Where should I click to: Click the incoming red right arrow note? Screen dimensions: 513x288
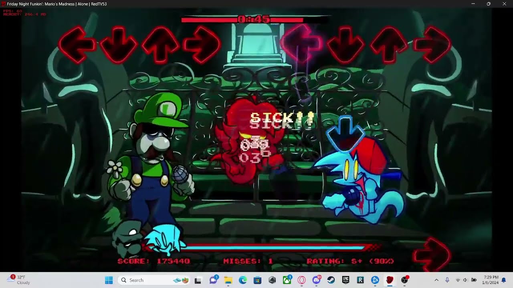432,254
